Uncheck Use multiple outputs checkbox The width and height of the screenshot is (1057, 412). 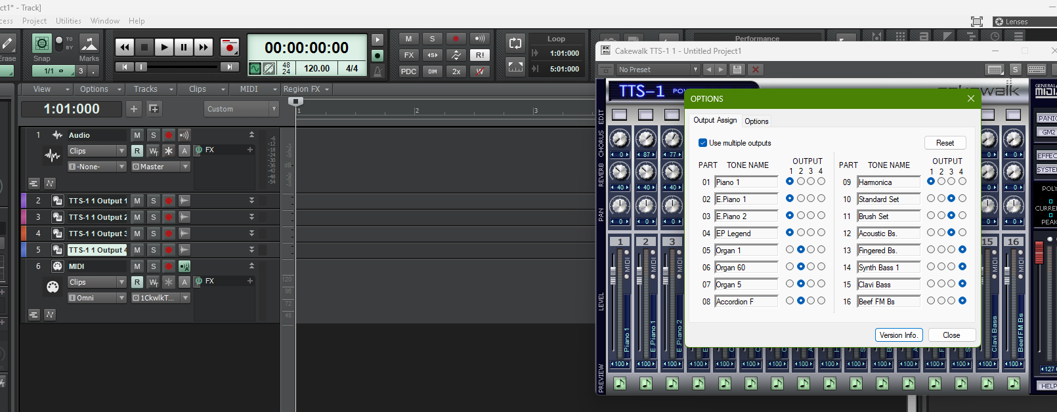702,143
